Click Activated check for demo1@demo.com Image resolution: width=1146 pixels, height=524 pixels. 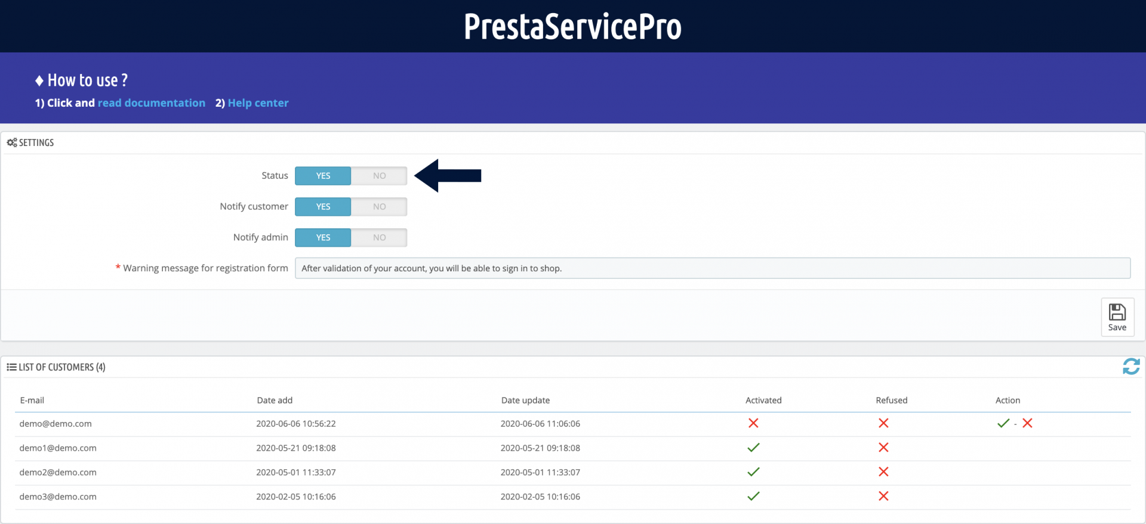[753, 448]
